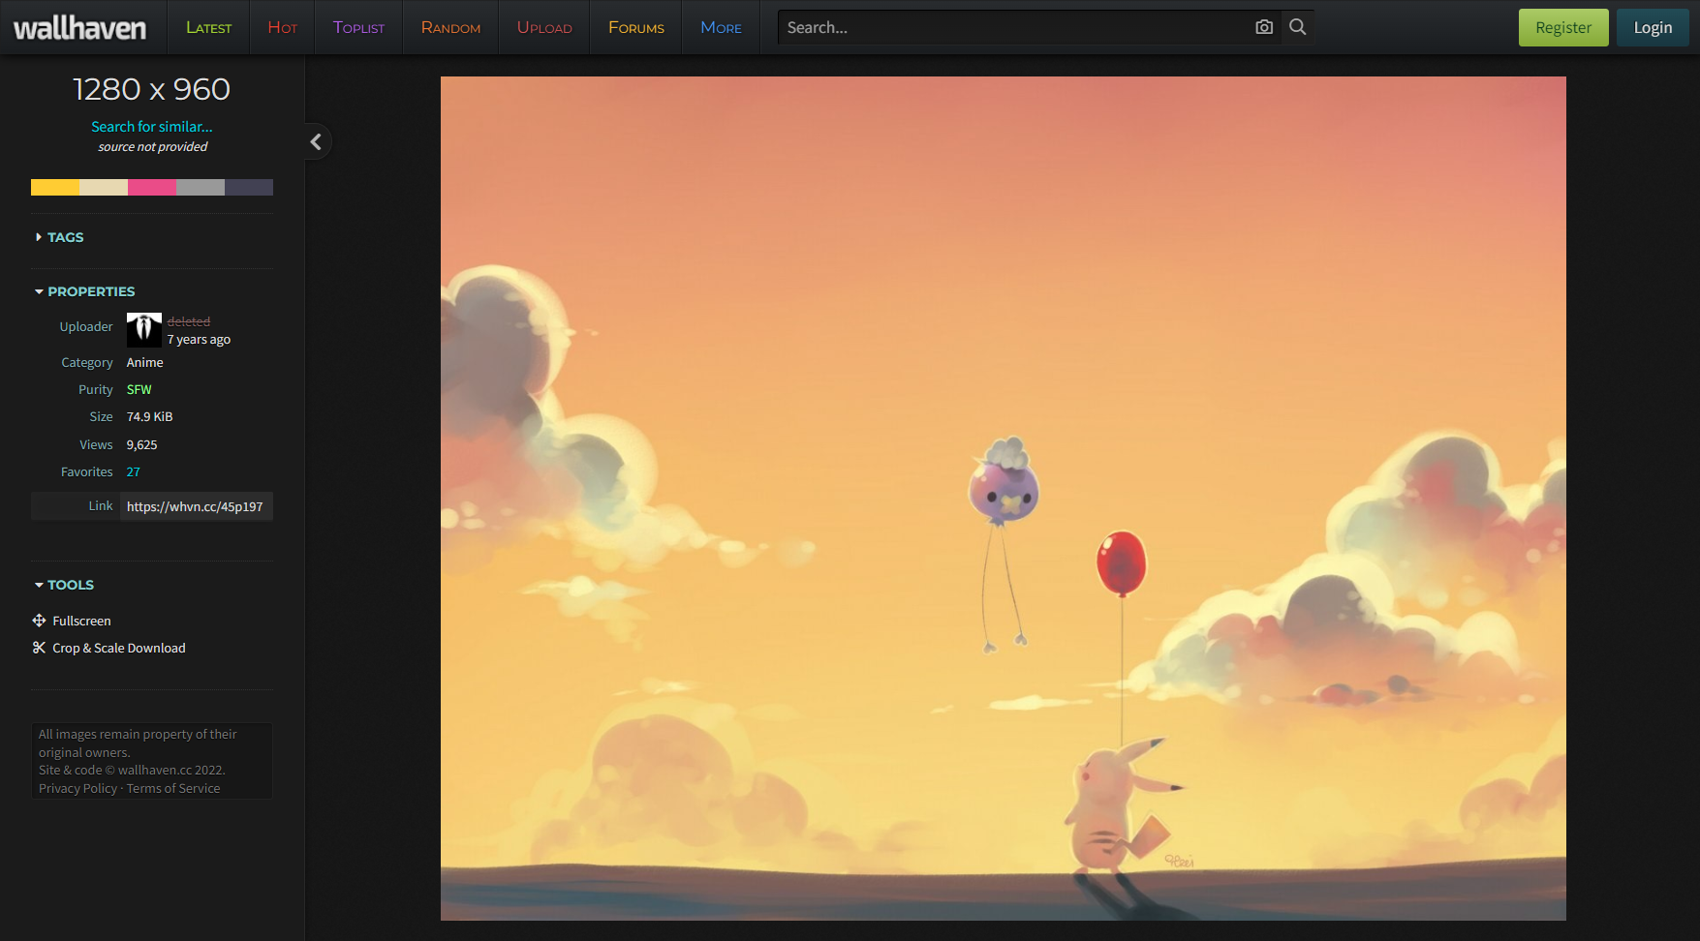Click the 74.9 KiB size value
This screenshot has height=941, width=1700.
tap(149, 416)
